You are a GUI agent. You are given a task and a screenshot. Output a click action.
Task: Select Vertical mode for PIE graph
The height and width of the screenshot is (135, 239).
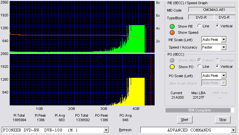pos(217,26)
